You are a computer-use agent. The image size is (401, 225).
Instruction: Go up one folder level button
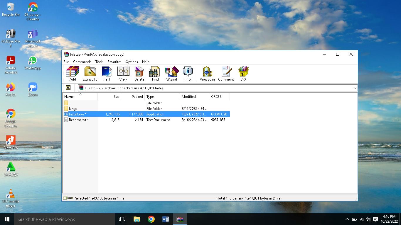68,88
